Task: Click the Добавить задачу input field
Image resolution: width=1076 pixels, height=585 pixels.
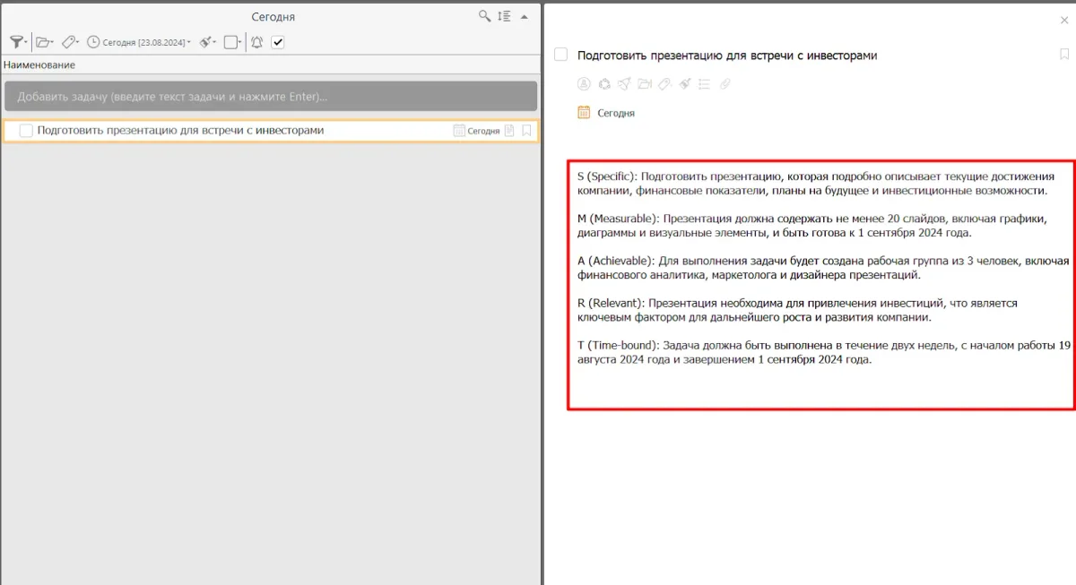Action: pyautogui.click(x=270, y=96)
